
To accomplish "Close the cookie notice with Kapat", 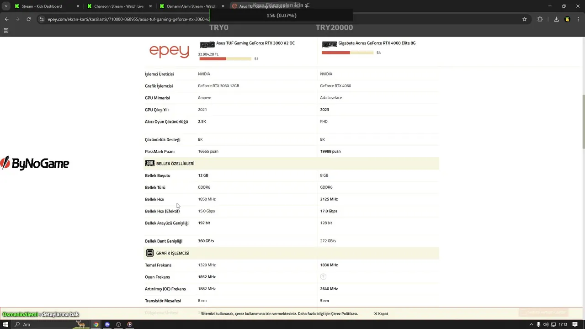I will pos(381,314).
